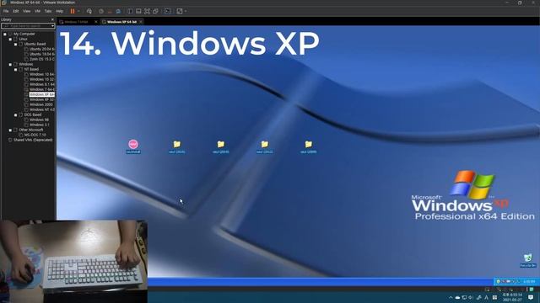
Task: Open the host notification center icon
Action: coord(531,297)
